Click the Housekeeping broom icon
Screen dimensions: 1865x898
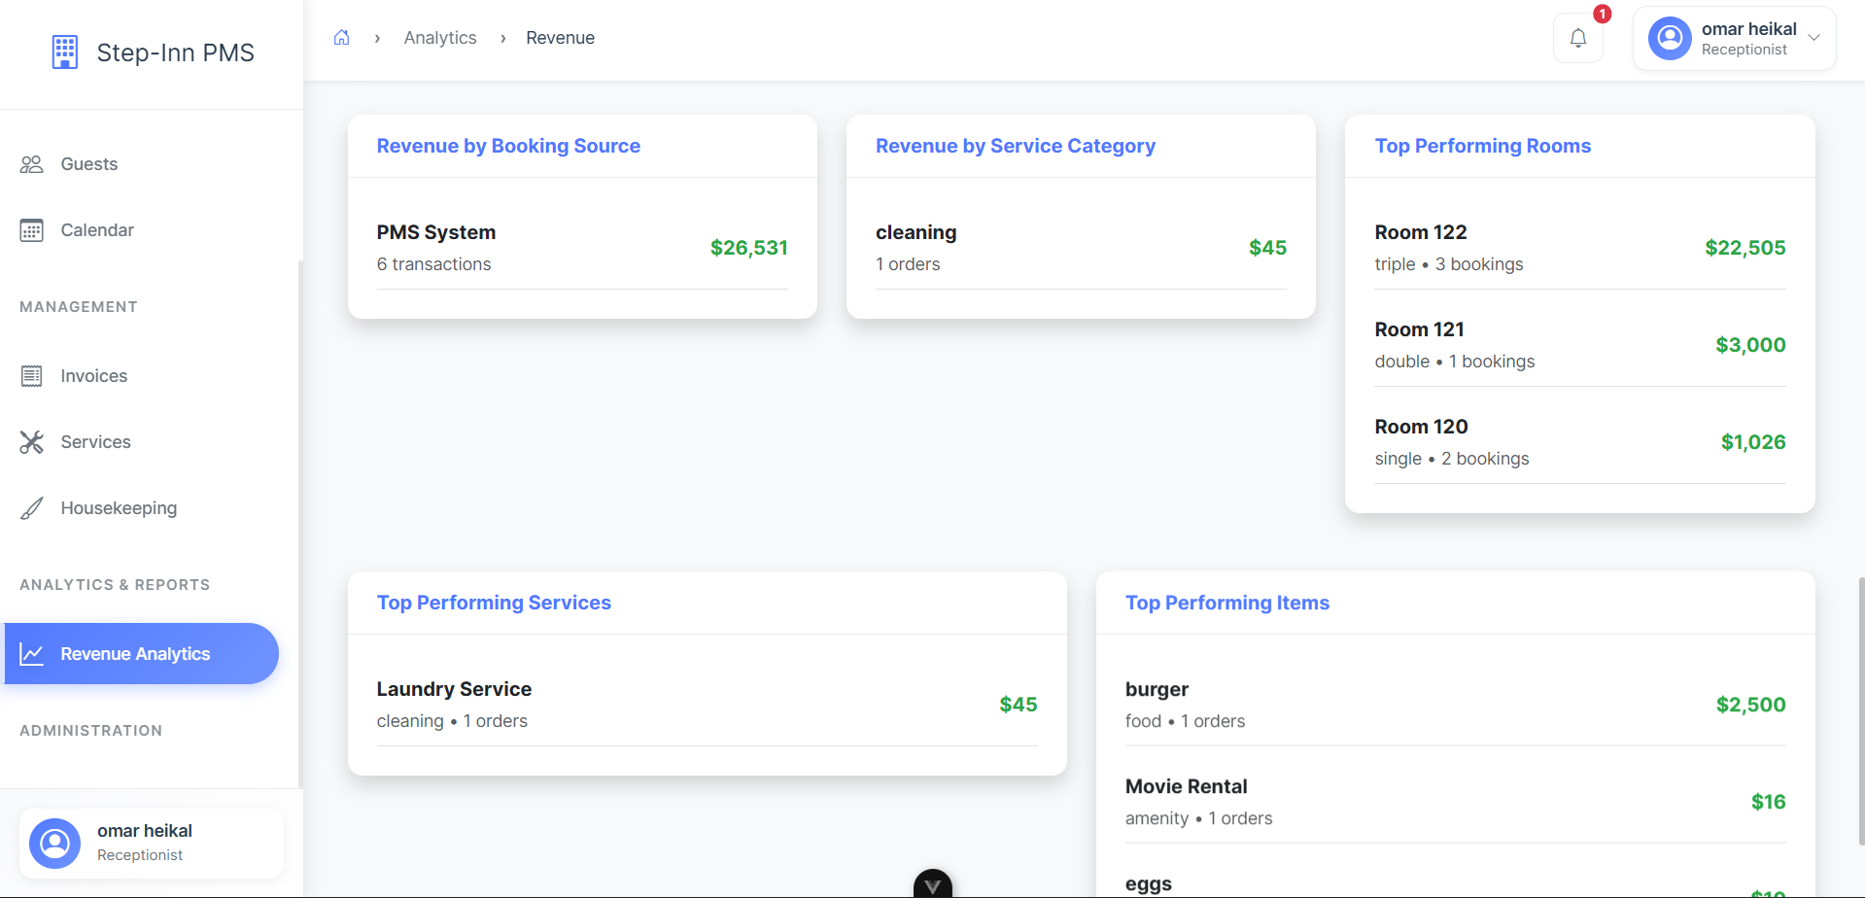coord(32,507)
